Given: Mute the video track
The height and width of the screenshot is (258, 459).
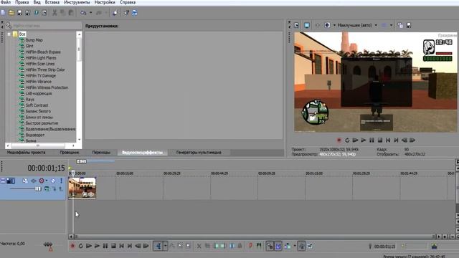Looking at the screenshot, I should pos(53,181).
